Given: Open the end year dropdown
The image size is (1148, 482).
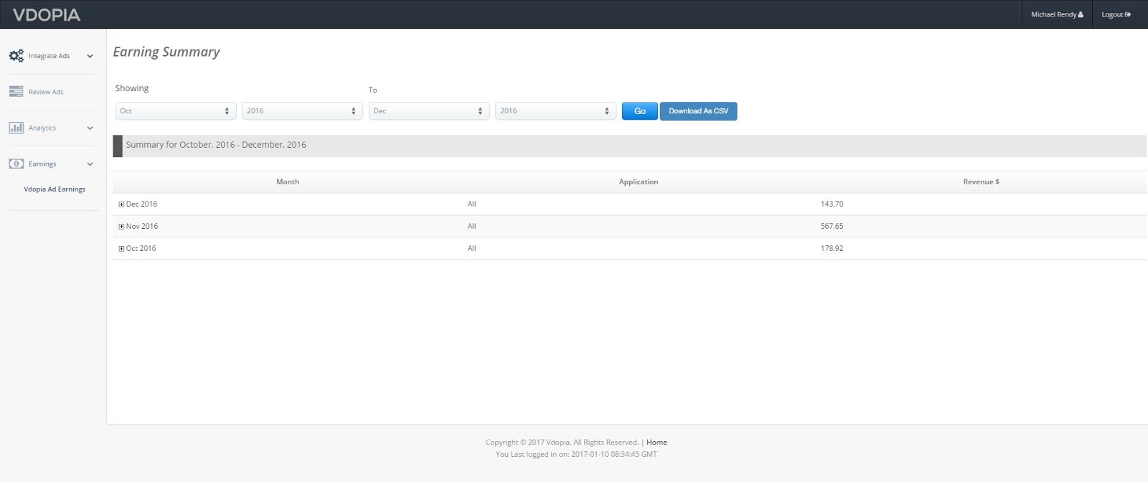Looking at the screenshot, I should [555, 111].
